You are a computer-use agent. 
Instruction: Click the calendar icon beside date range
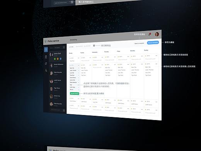pyautogui.click(x=94, y=46)
